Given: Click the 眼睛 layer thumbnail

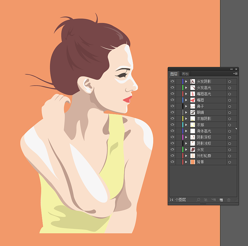Looking at the screenshot, I should tap(193, 112).
